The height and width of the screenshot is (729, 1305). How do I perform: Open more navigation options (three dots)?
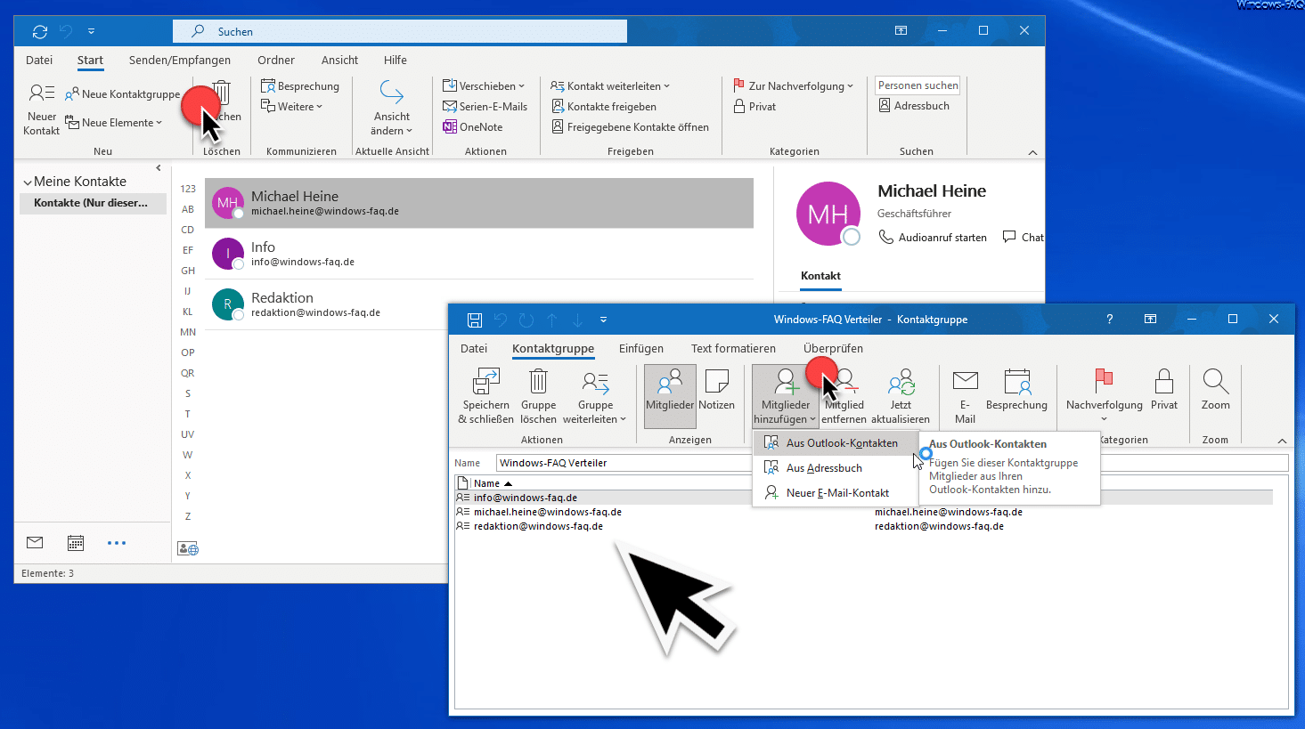point(117,542)
